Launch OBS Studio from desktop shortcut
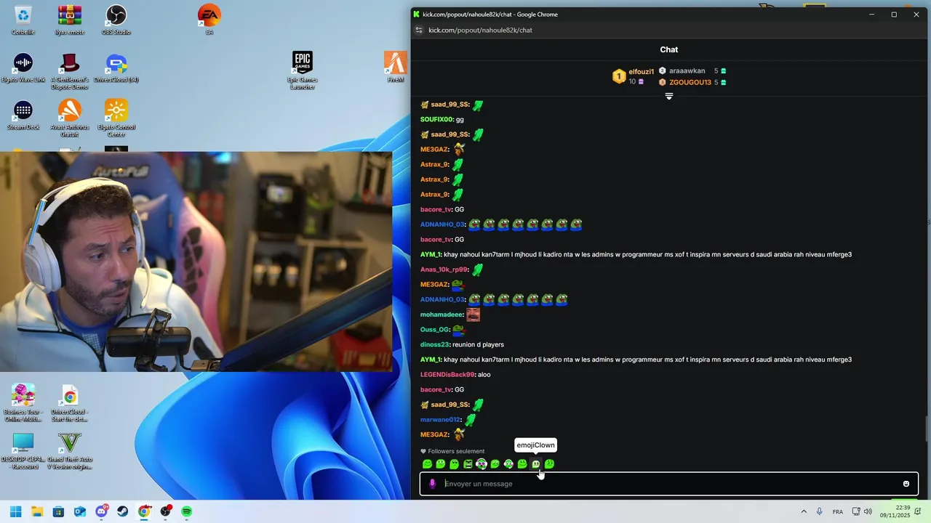 (x=116, y=20)
